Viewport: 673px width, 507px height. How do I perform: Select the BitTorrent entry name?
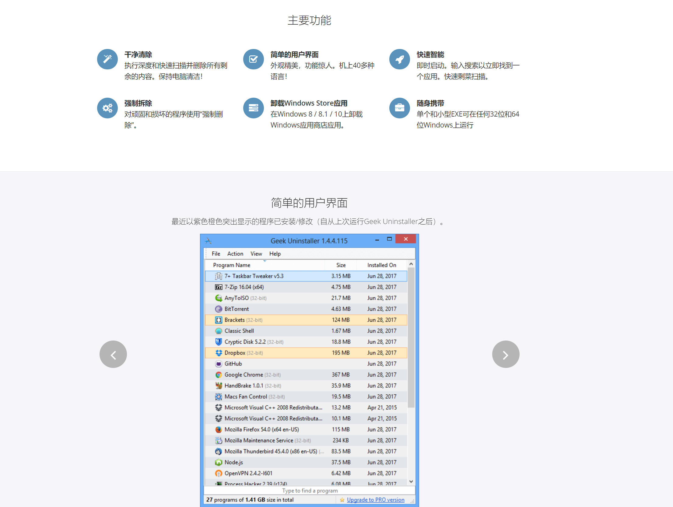[237, 309]
